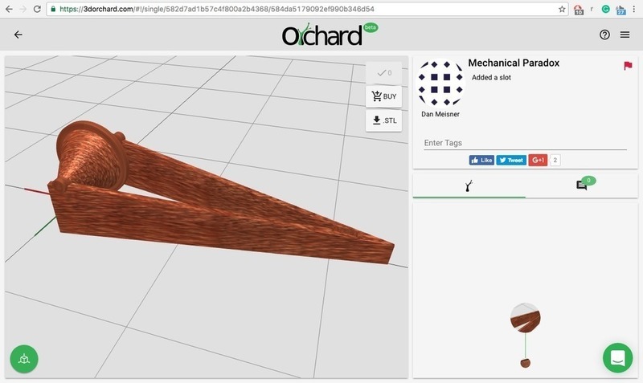Click the browser forward arrow

23,9
